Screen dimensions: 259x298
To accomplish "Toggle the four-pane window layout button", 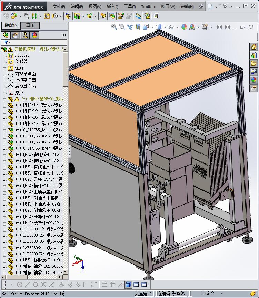I will [x=144, y=285].
